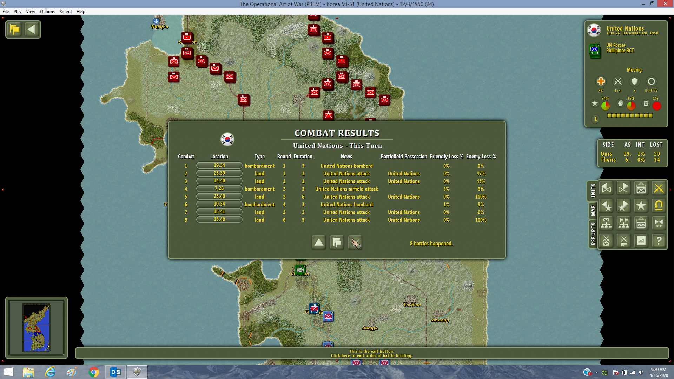Click the orange cross health icon
The width and height of the screenshot is (674, 379).
pyautogui.click(x=601, y=81)
